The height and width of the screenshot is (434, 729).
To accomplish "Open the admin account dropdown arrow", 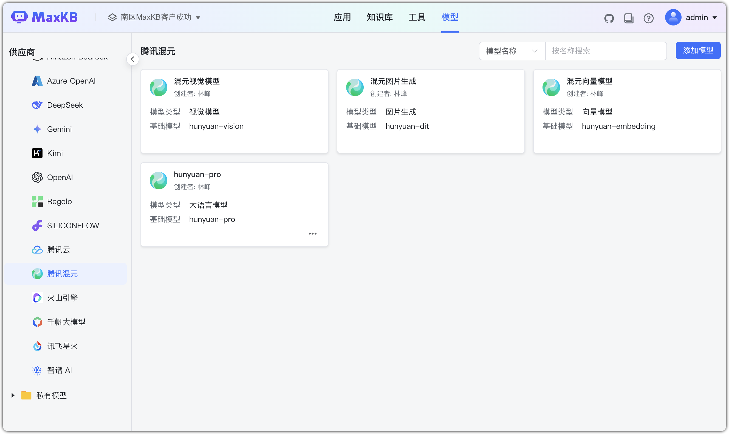I will (x=715, y=18).
